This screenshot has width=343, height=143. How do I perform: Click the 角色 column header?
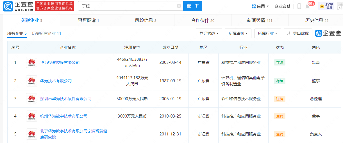(316, 47)
